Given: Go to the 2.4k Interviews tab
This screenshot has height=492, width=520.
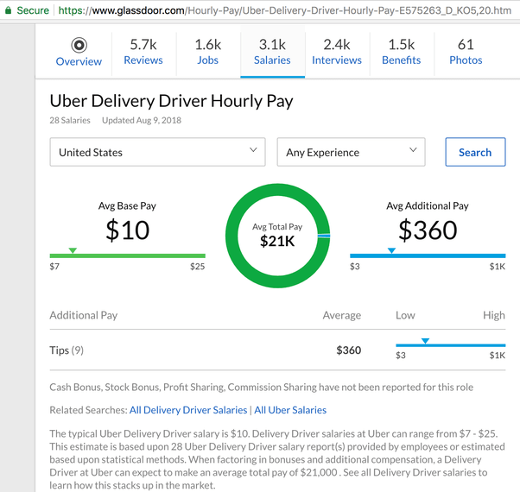Looking at the screenshot, I should coord(337,52).
